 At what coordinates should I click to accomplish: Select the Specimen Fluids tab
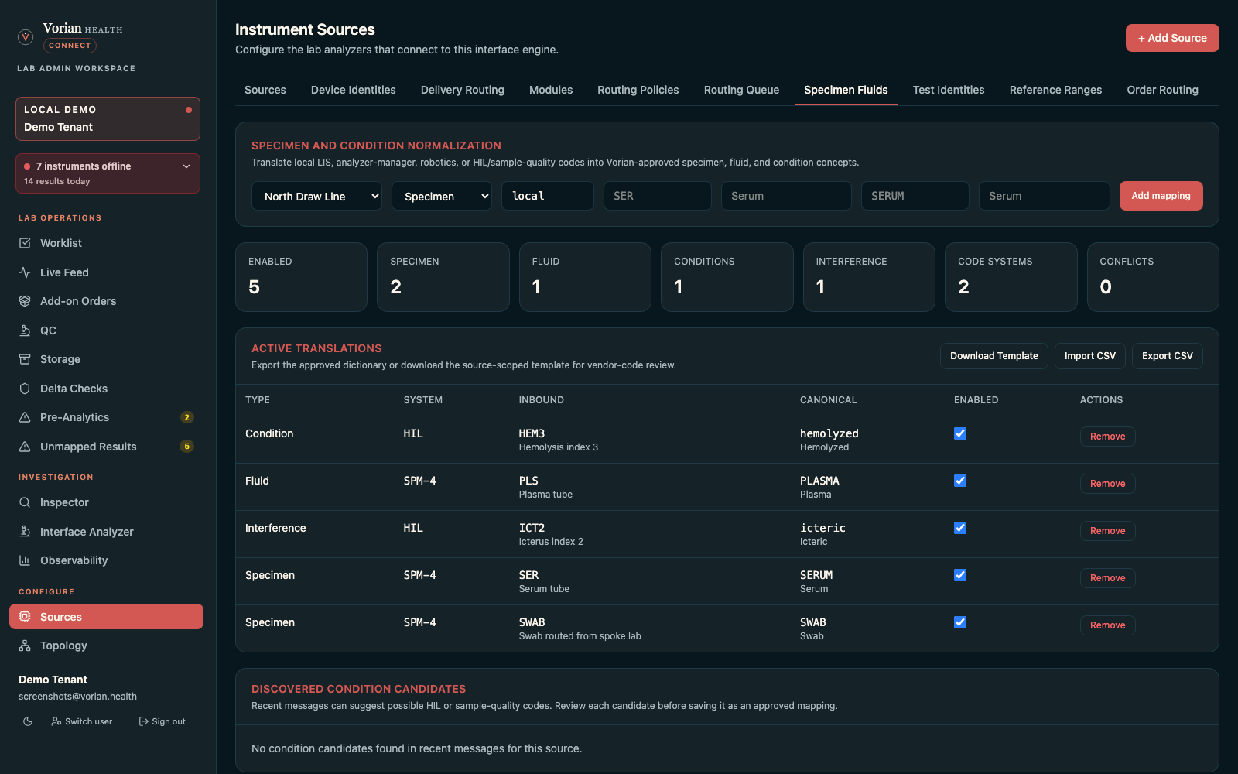pyautogui.click(x=846, y=90)
